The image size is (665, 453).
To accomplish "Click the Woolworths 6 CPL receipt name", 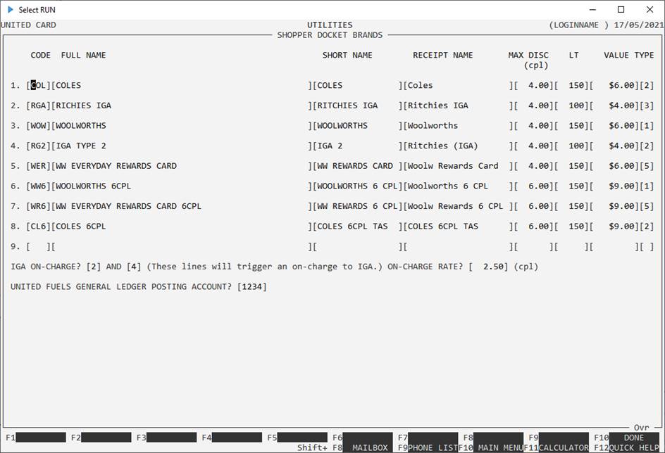I will (x=458, y=186).
